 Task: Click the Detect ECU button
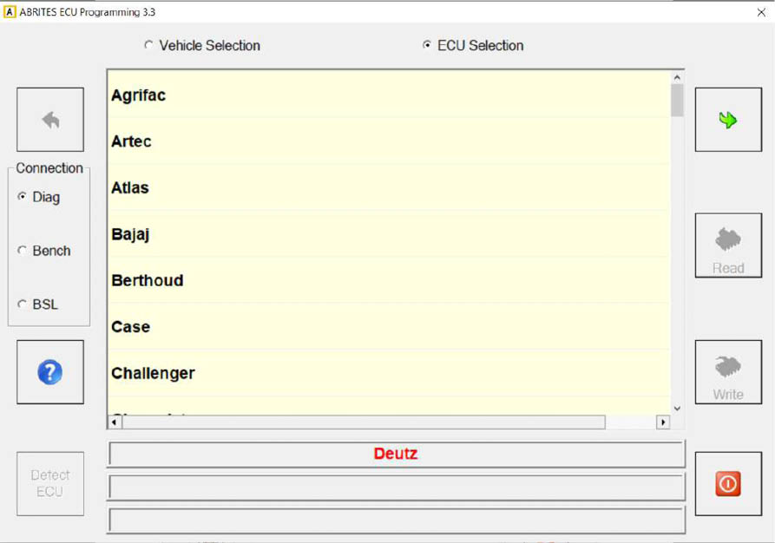50,483
